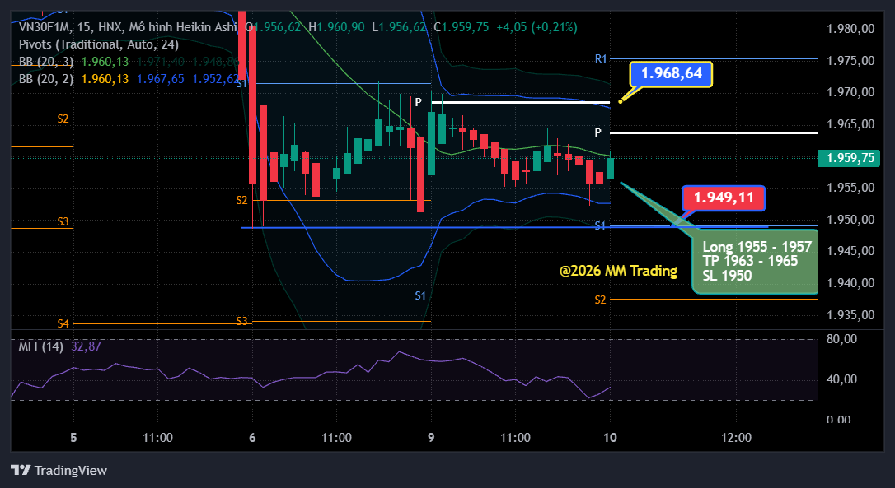Click the 40,00 MFI axis label
This screenshot has width=895, height=488.
(842, 379)
